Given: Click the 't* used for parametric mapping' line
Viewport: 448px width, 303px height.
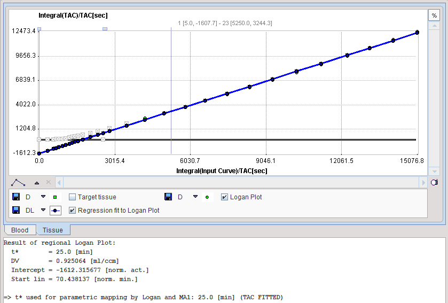Looking at the screenshot, I should coord(143,297).
